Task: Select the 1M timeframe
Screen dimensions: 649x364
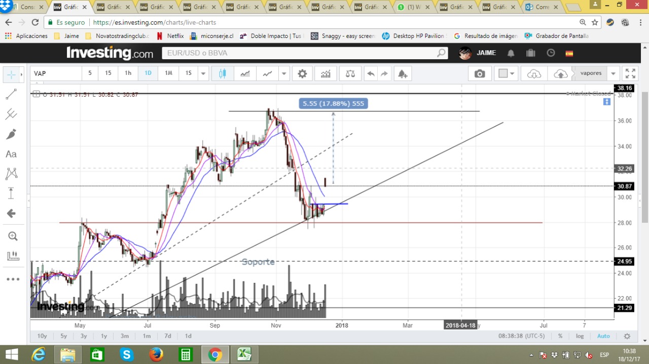Action: click(168, 73)
